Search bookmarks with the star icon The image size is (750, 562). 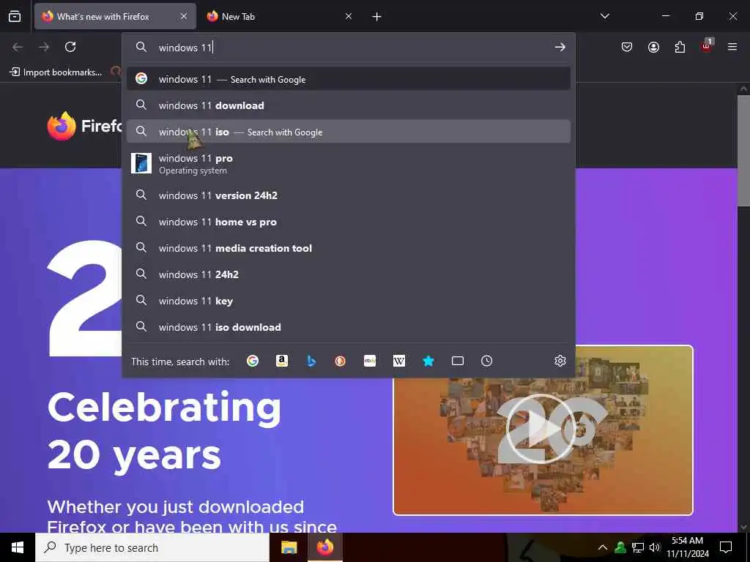[x=428, y=361]
